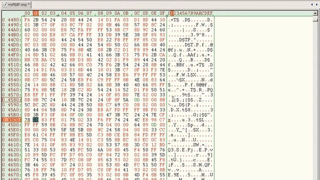
Task: Select byte 69 in row 4590
Action: [x=117, y=105]
